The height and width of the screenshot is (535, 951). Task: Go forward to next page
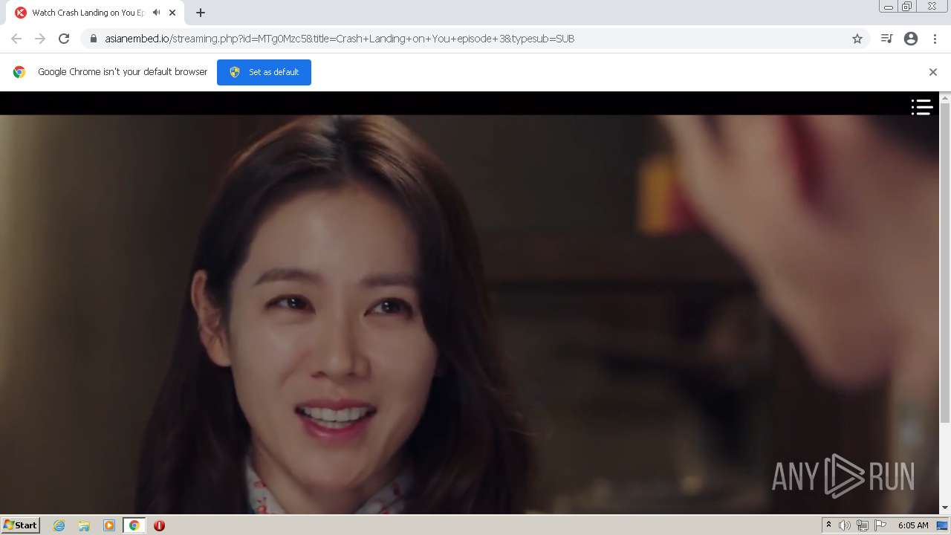pyautogui.click(x=40, y=39)
